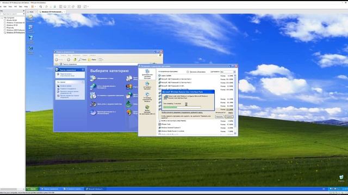348x195 pixels.
Task: Click the Back button in Control Panel window
Action: pyautogui.click(x=59, y=60)
